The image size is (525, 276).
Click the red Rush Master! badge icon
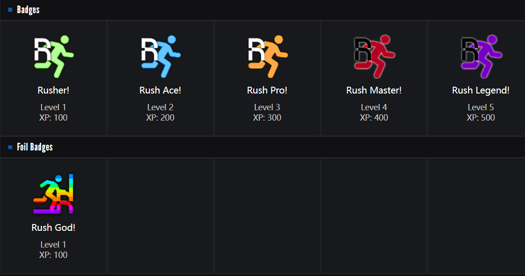point(374,56)
